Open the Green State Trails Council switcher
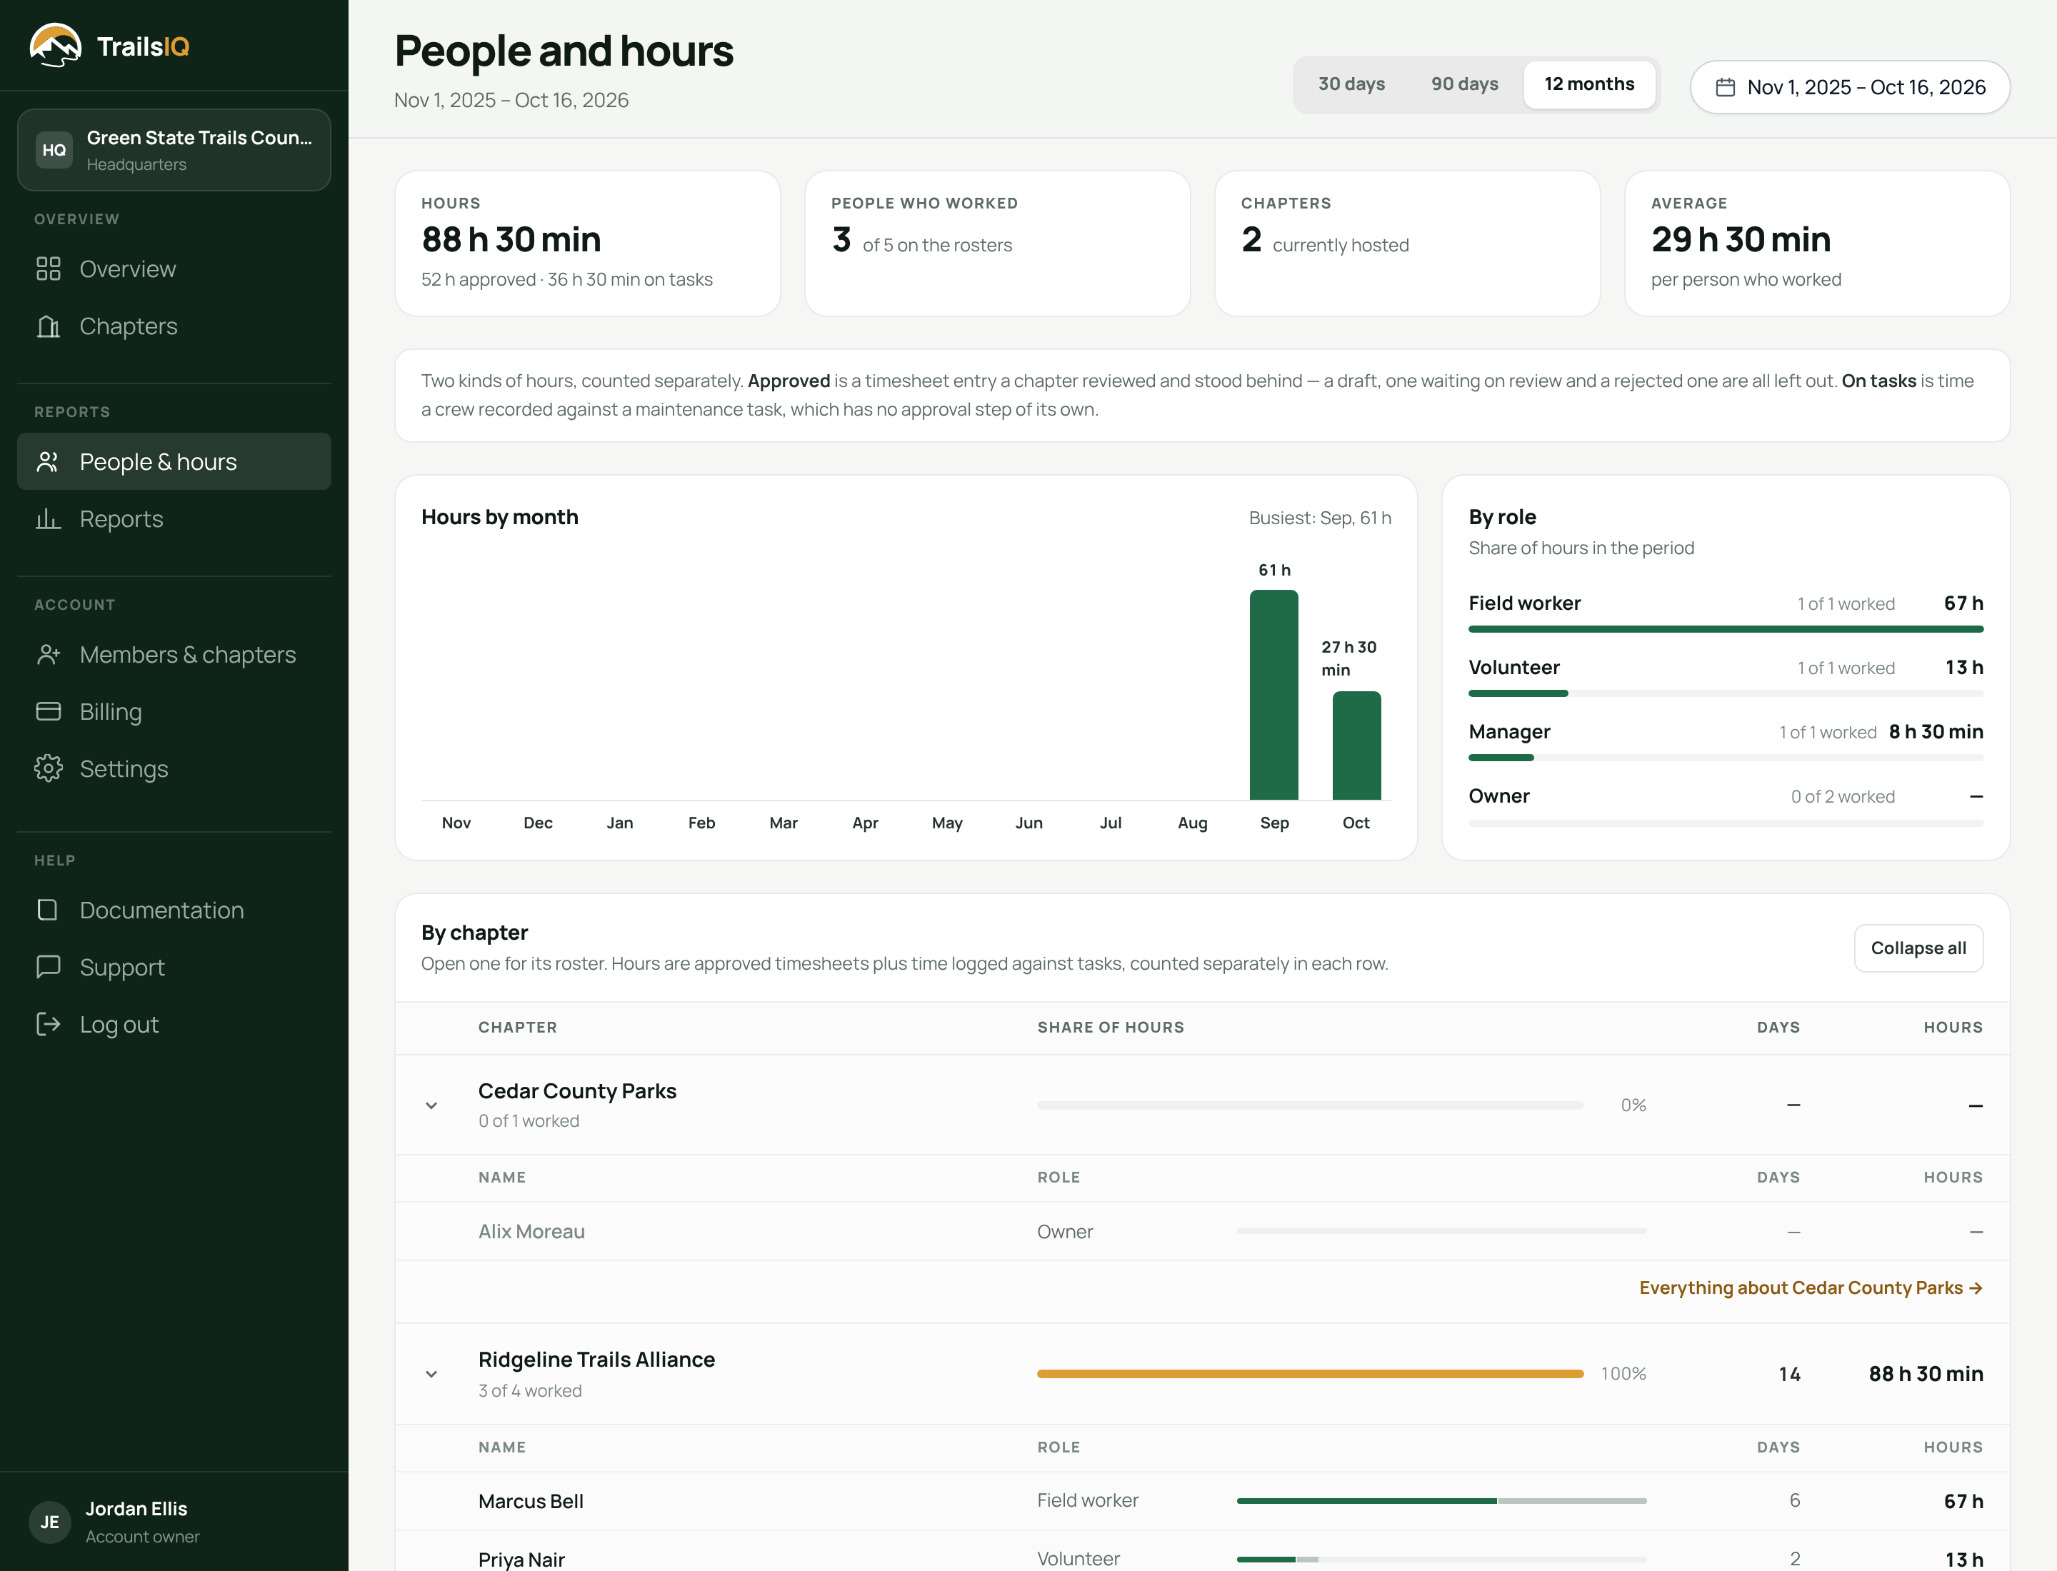Image resolution: width=2057 pixels, height=1571 pixels. [x=174, y=150]
